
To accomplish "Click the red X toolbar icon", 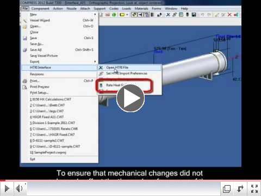I will [229, 15].
